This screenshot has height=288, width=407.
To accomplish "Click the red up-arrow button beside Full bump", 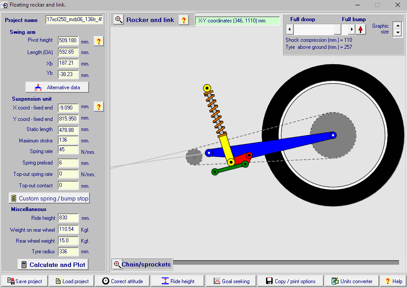I will [x=361, y=29].
